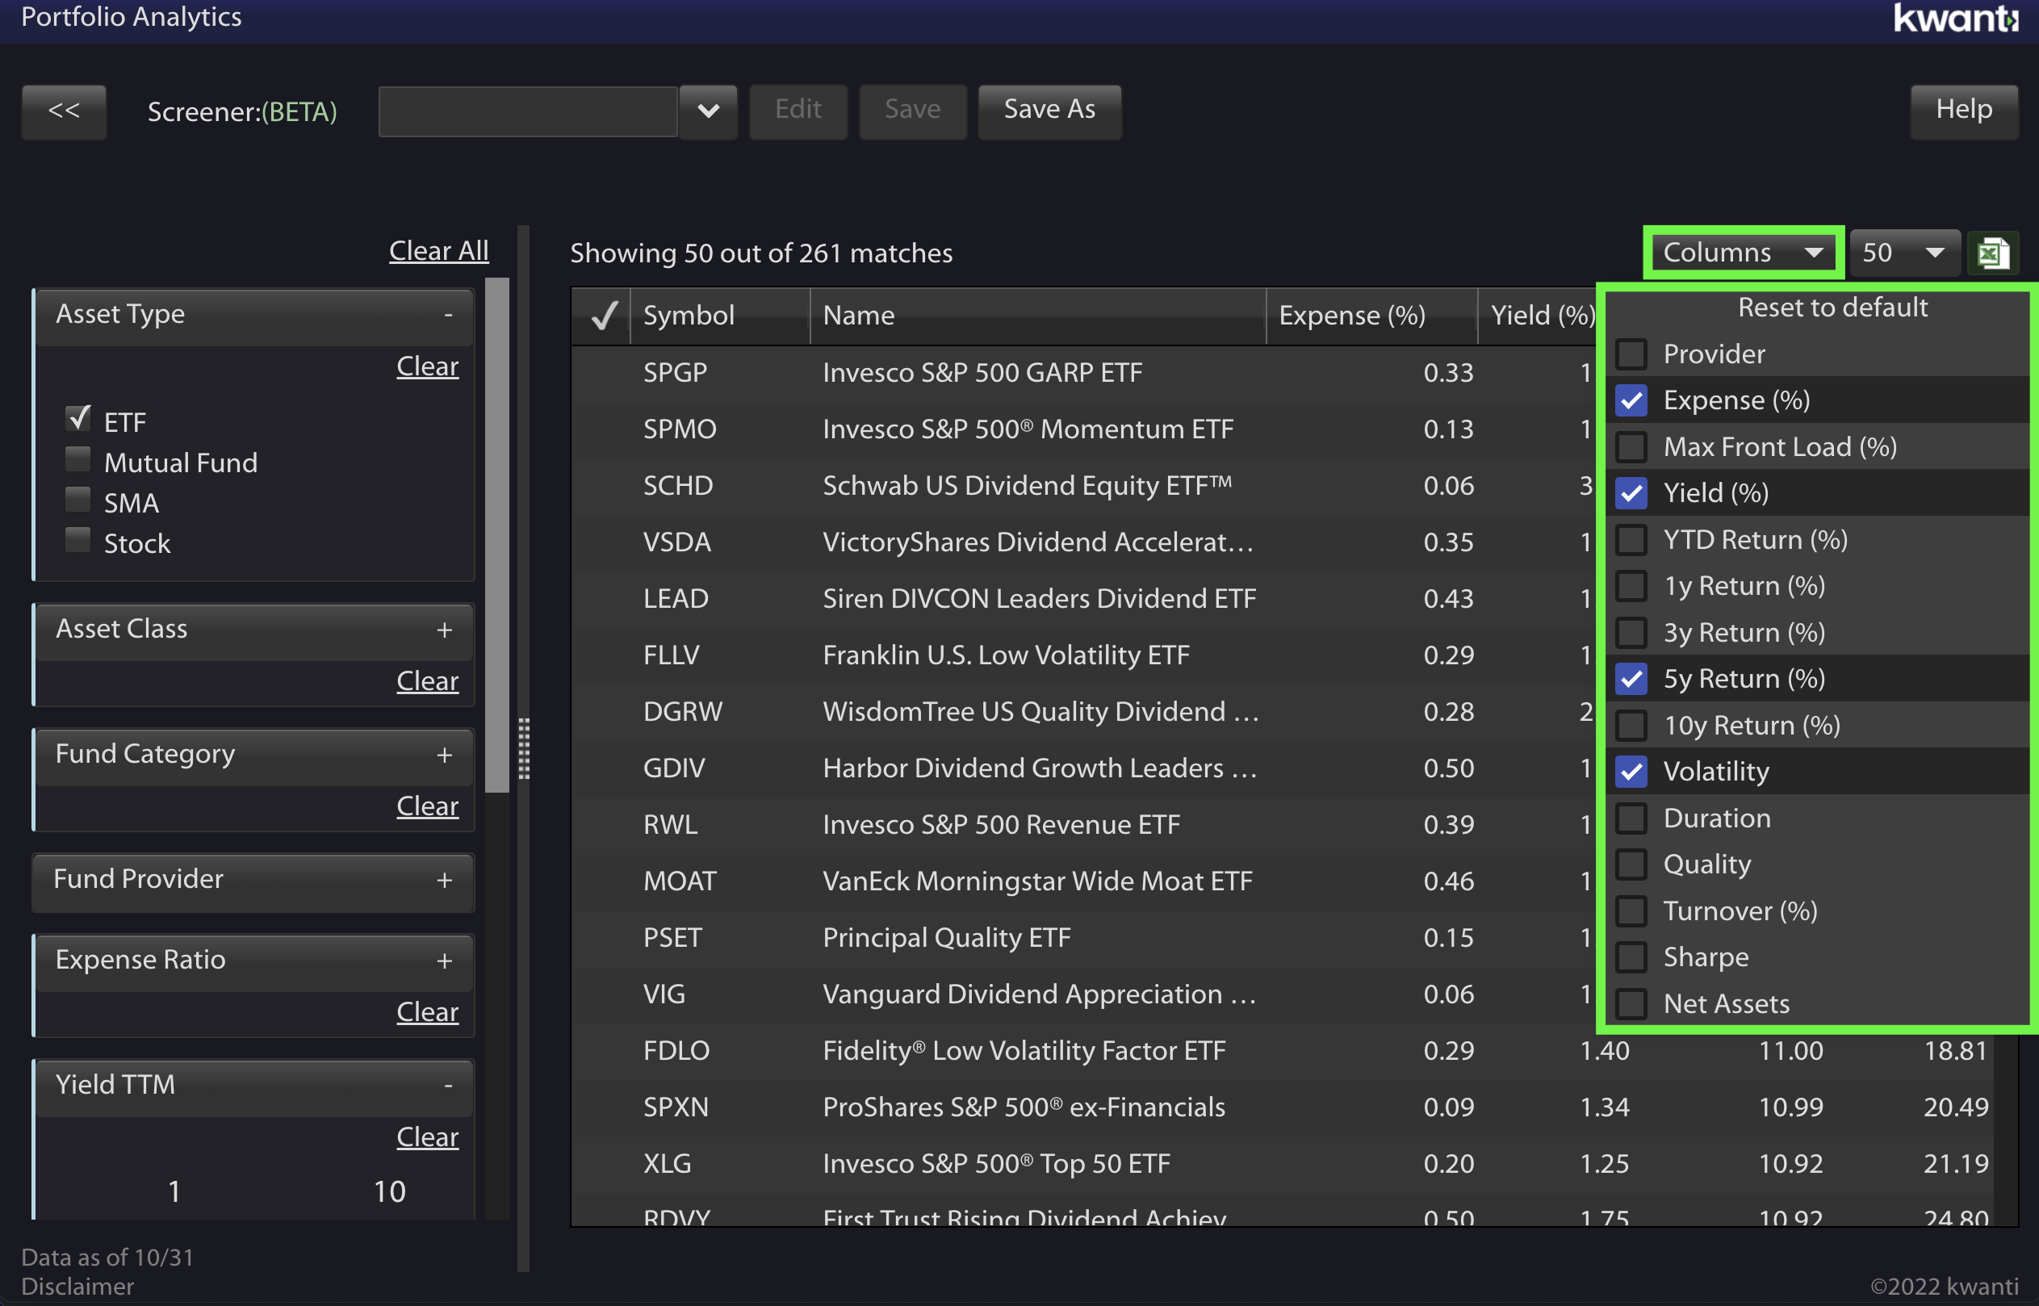Viewport: 2039px width, 1306px height.
Task: Open the Disclaimer link
Action: point(77,1287)
